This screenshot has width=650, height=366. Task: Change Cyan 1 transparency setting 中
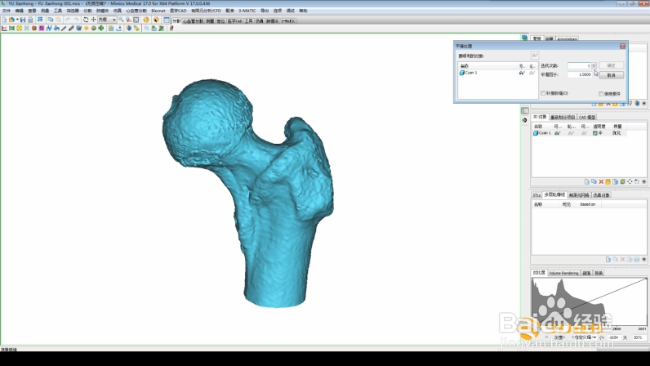click(x=598, y=133)
